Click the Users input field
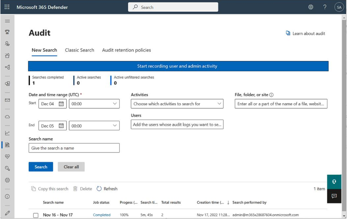This screenshot has width=347, height=219. click(x=177, y=125)
